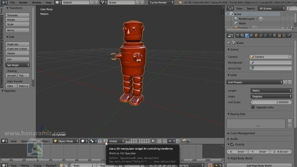Image resolution: width=297 pixels, height=167 pixels.
Task: Open the Modifiers properties tab wrench icon
Action: (265, 35)
